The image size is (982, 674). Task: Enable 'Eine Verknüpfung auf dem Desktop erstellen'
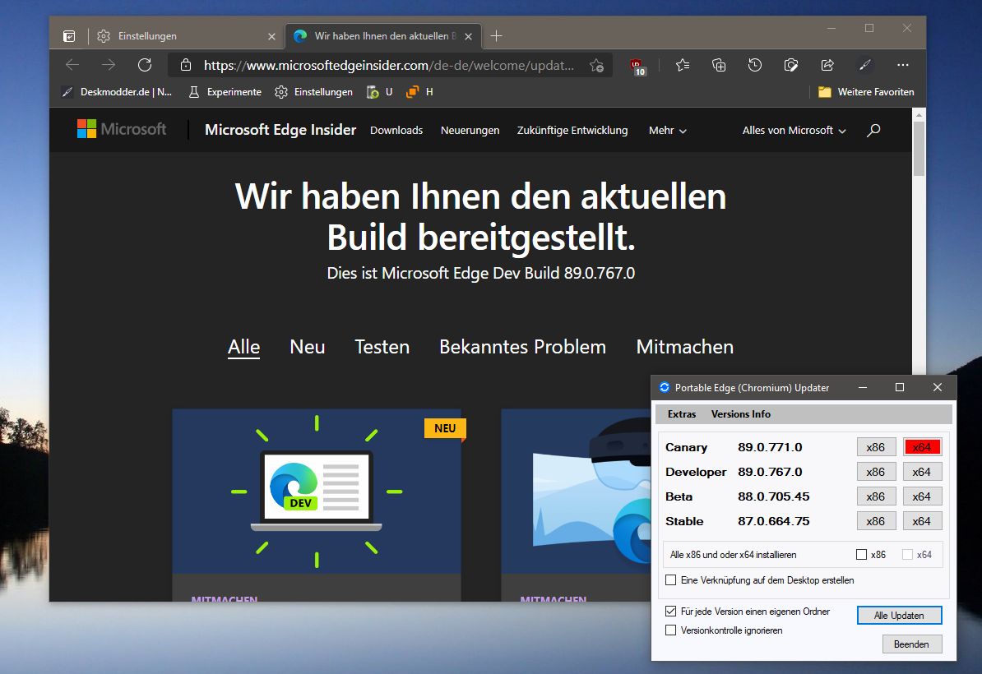[671, 580]
